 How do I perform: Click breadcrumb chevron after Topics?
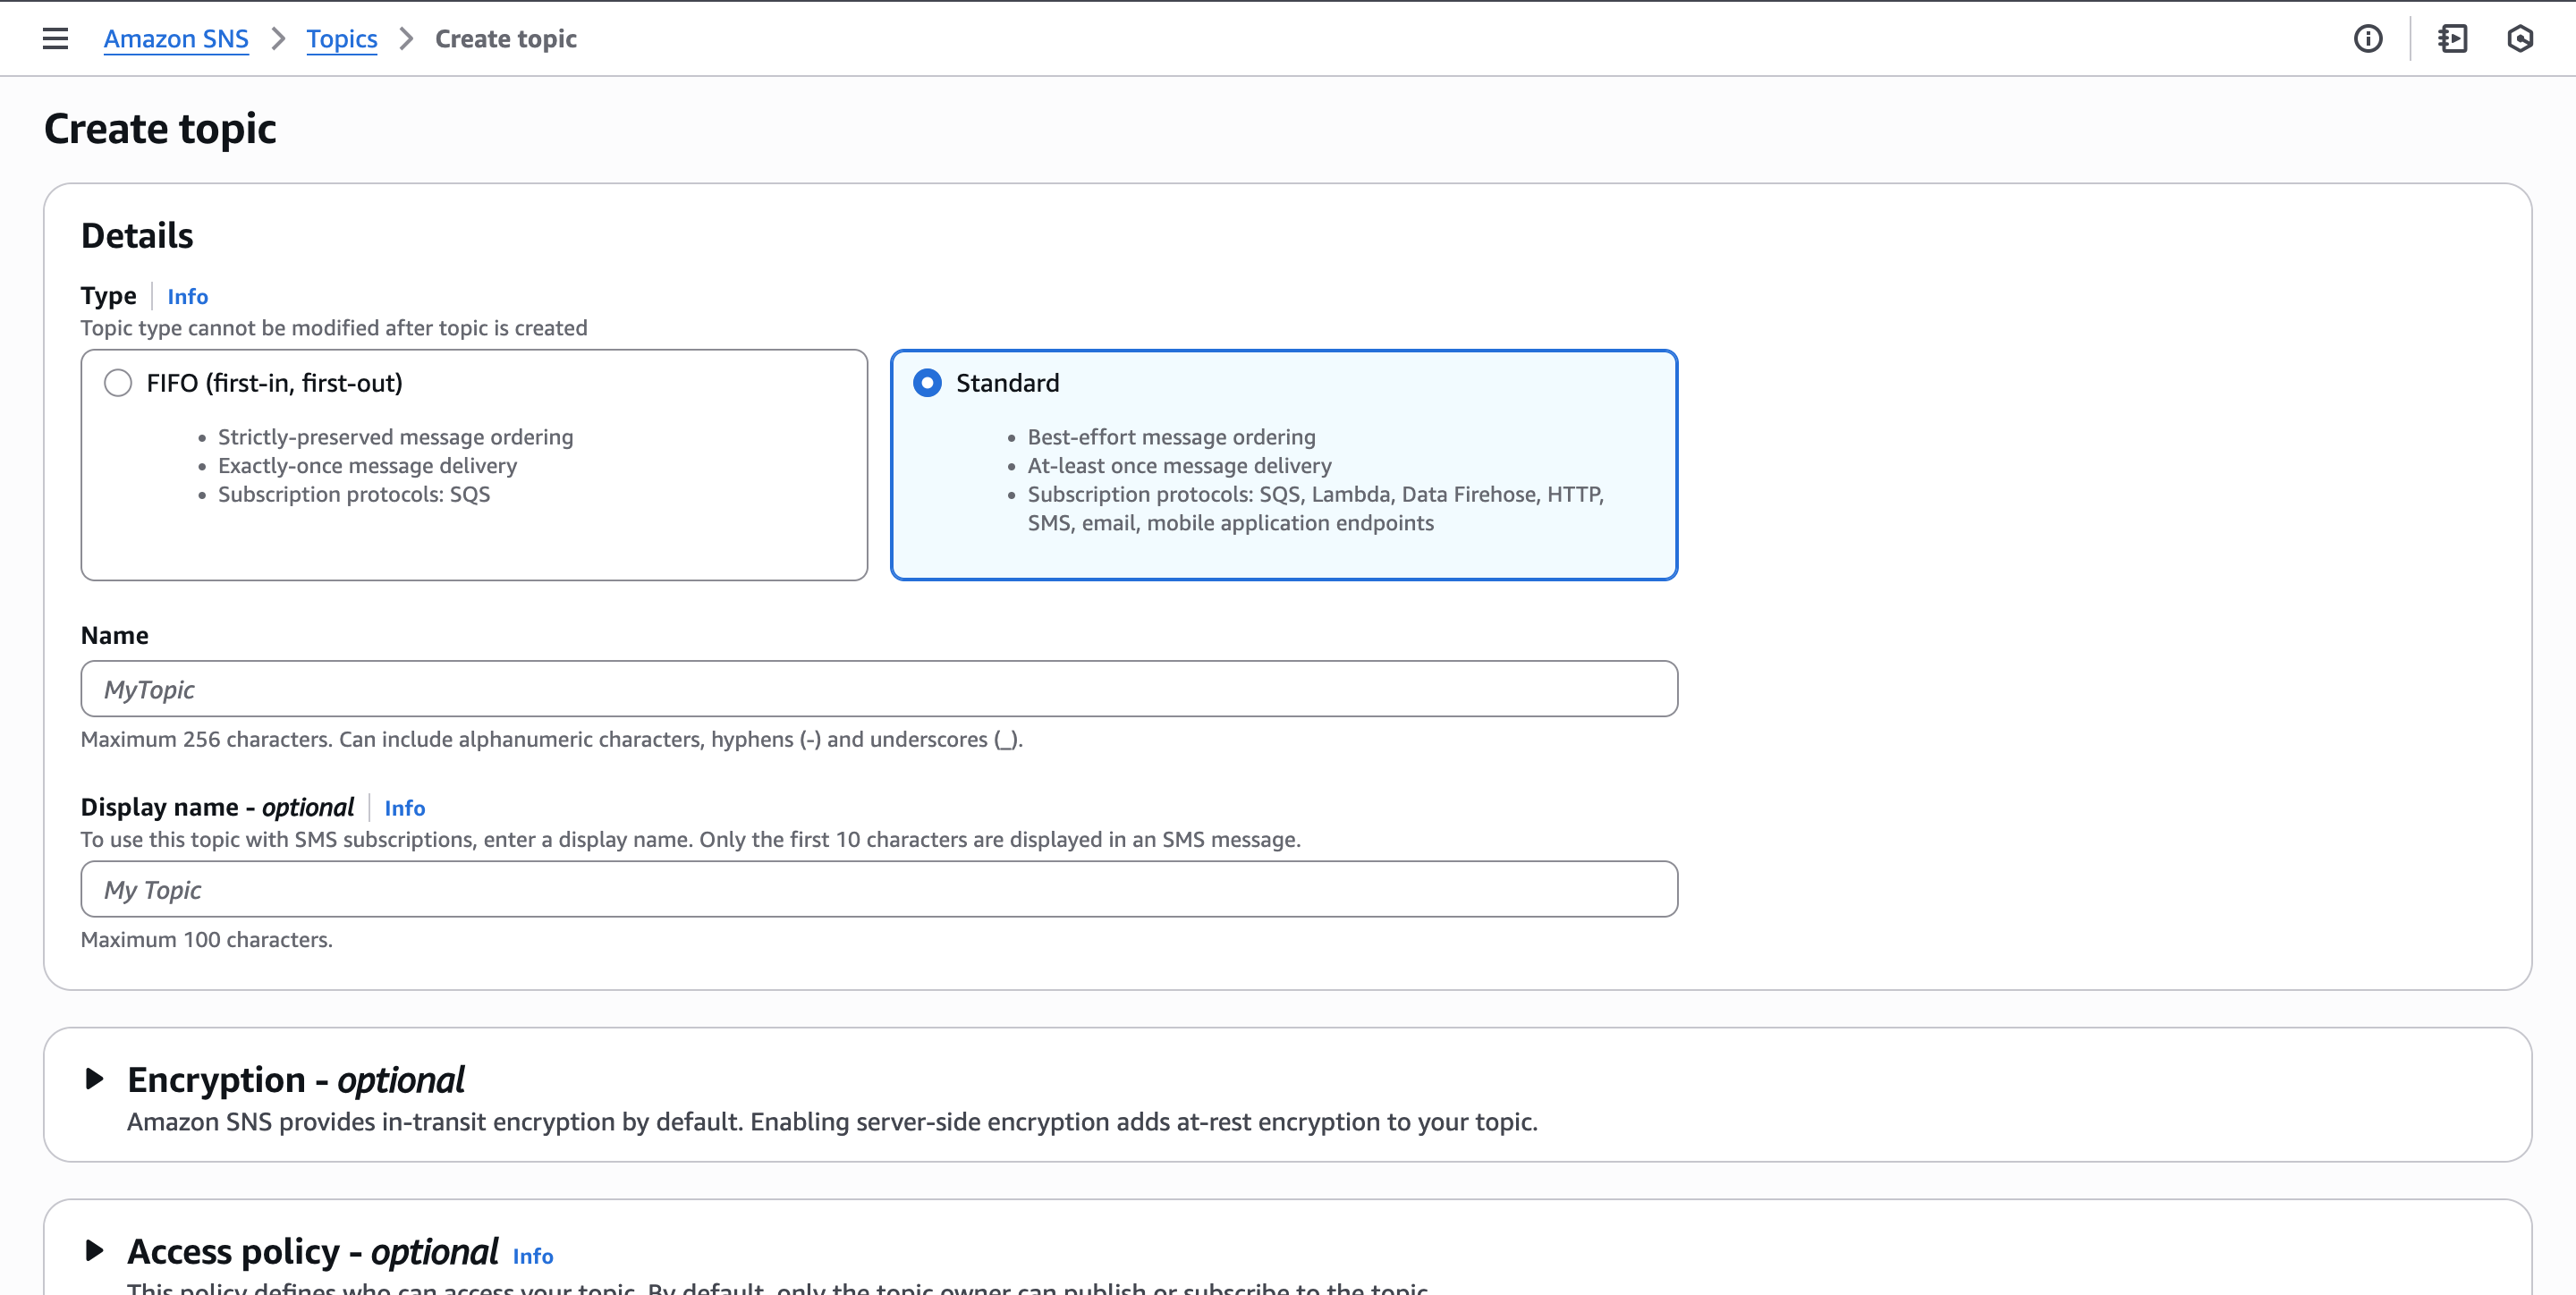pos(406,39)
